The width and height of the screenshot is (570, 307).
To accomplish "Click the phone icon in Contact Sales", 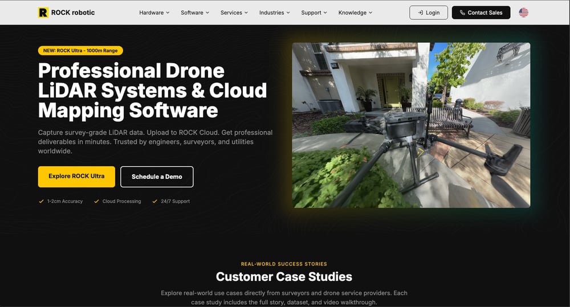I will 462,13.
